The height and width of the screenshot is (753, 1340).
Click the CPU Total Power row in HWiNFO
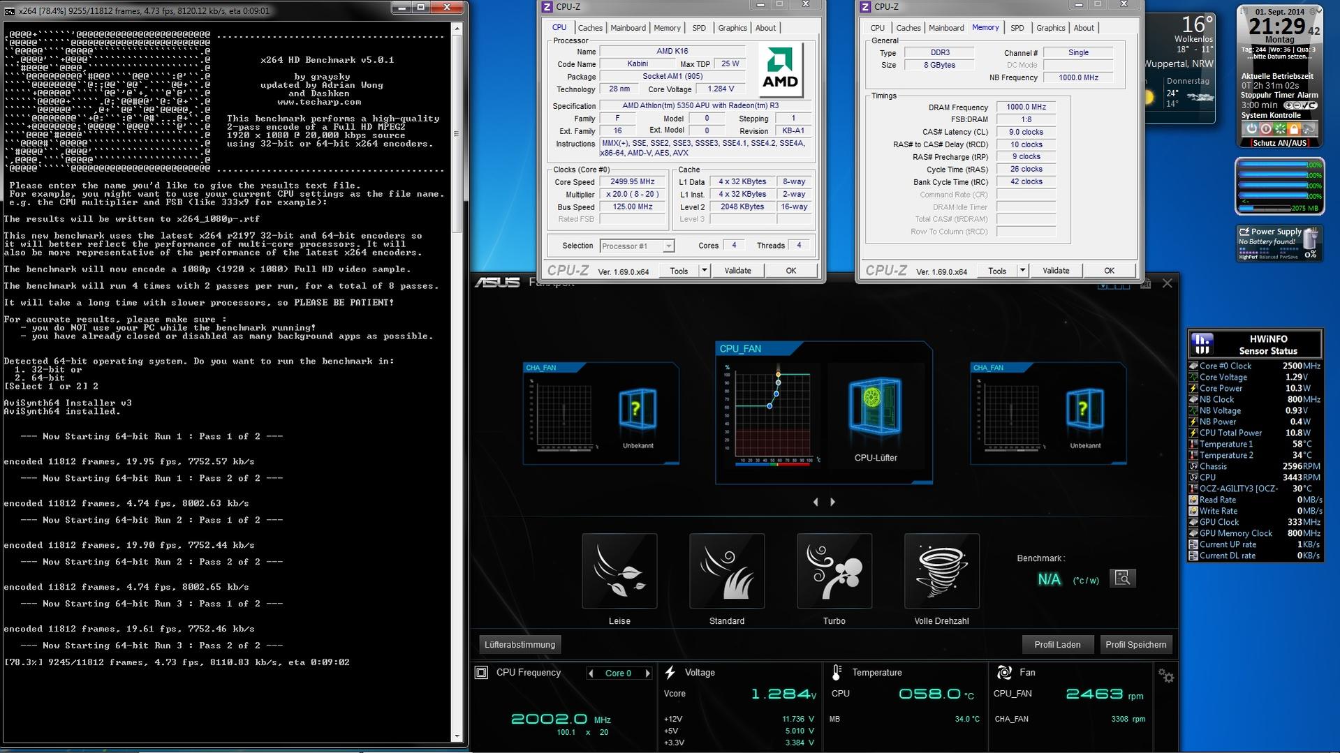1255,433
